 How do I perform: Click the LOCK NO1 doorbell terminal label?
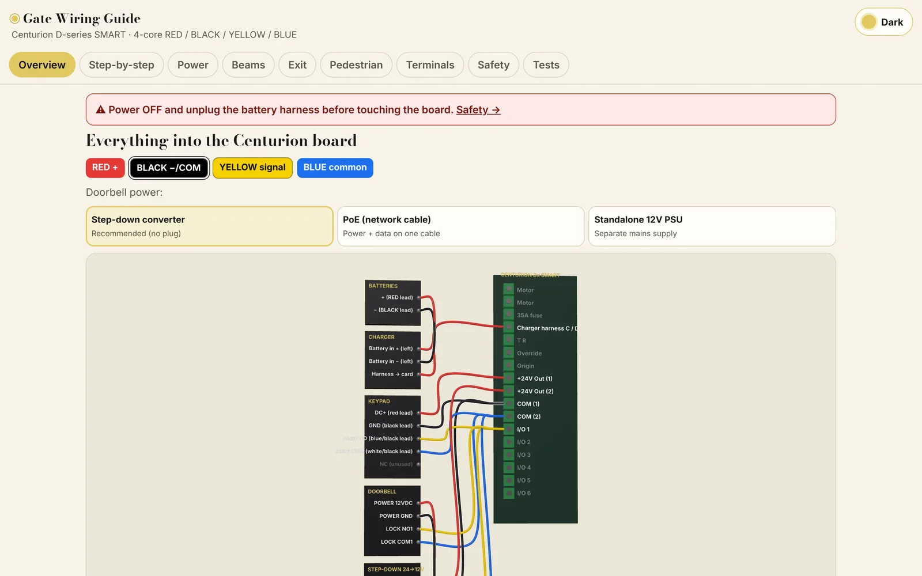399,529
